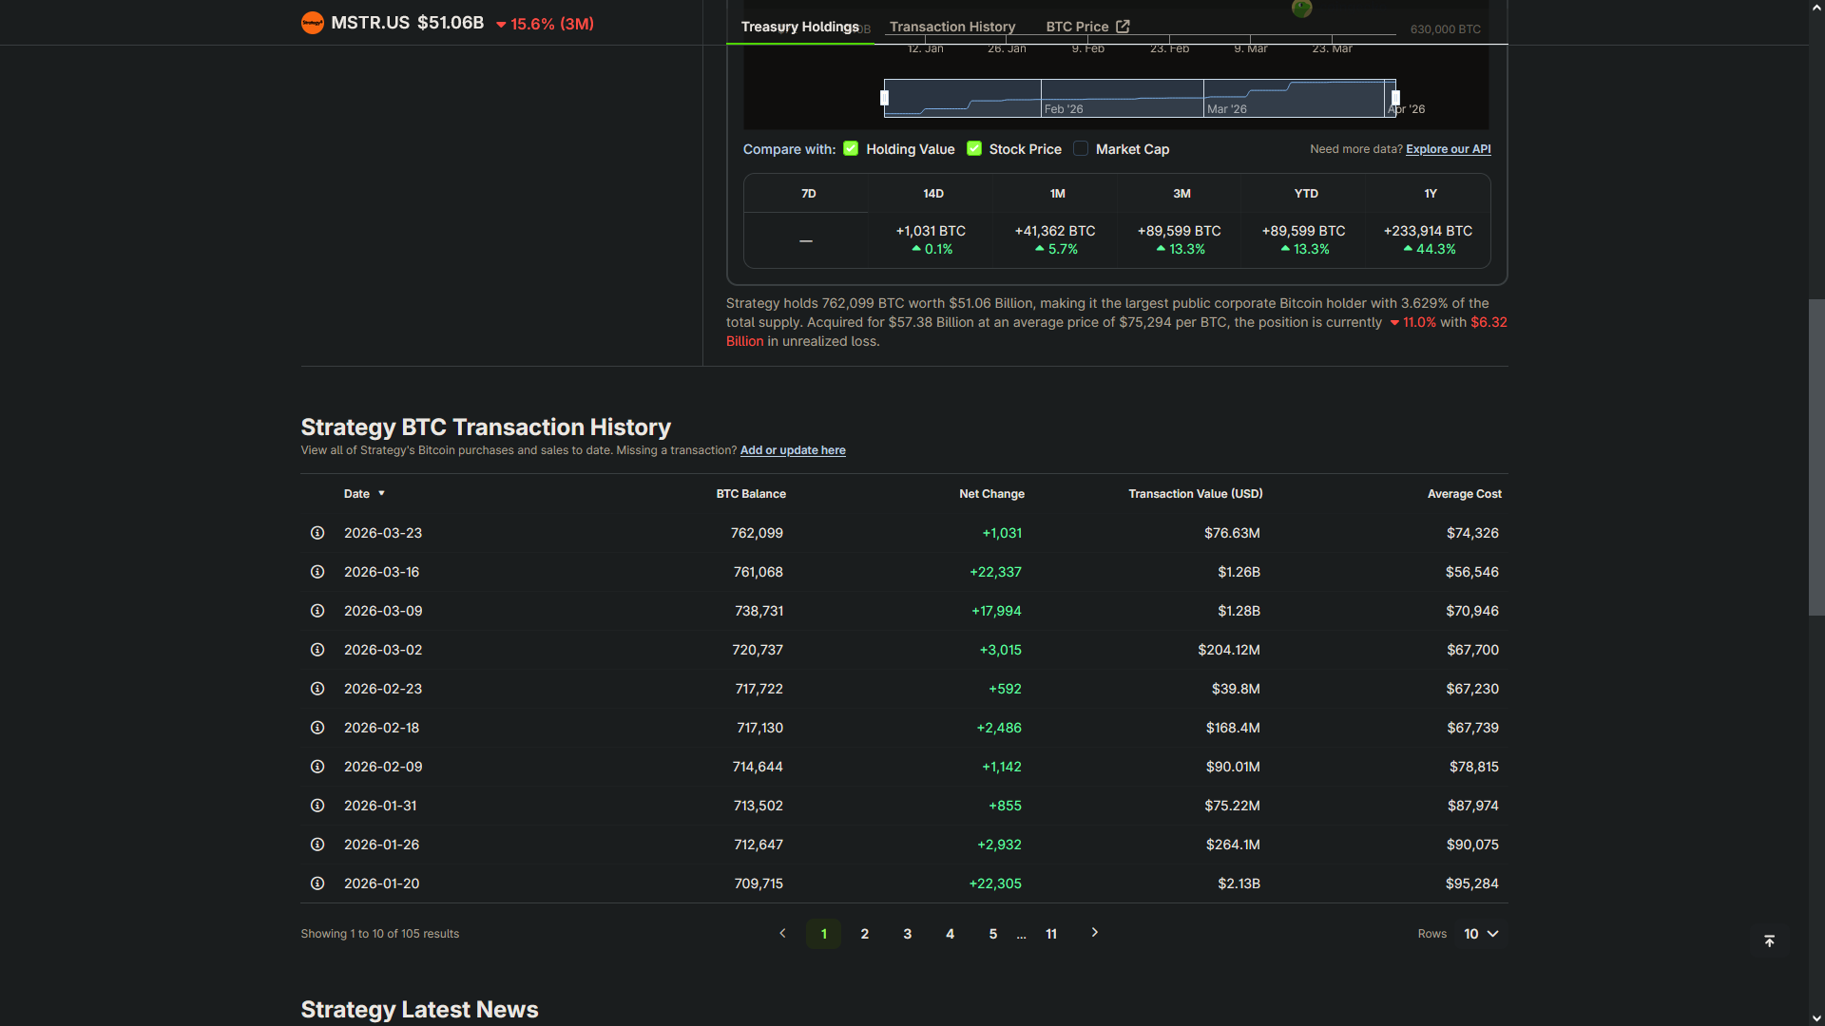Click the external link icon beside BTC Price
The width and height of the screenshot is (1825, 1026).
point(1123,27)
